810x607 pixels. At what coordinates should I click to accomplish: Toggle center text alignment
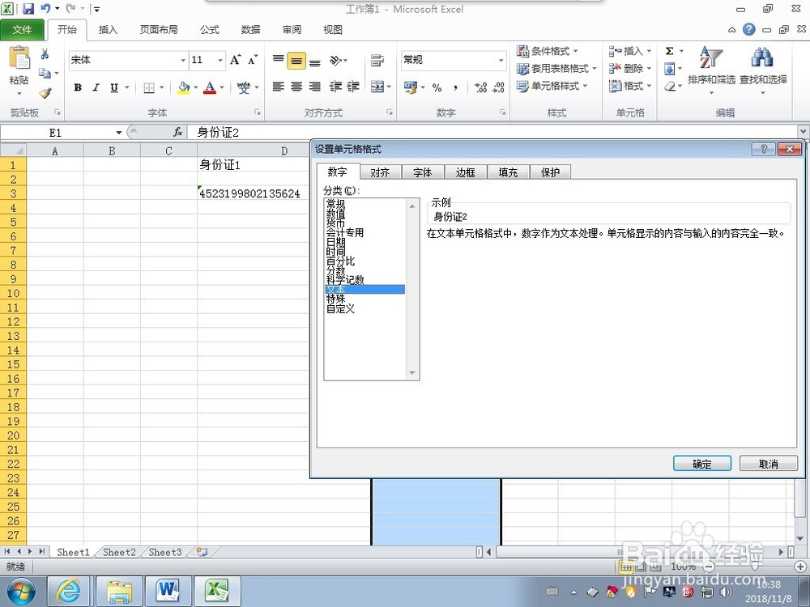click(x=296, y=87)
